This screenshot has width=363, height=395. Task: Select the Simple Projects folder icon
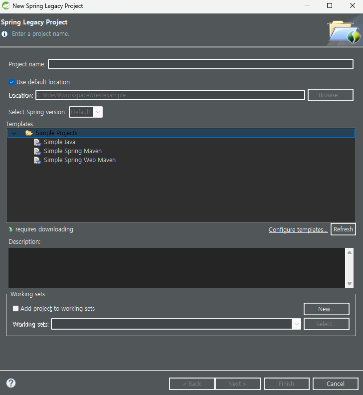[29, 133]
